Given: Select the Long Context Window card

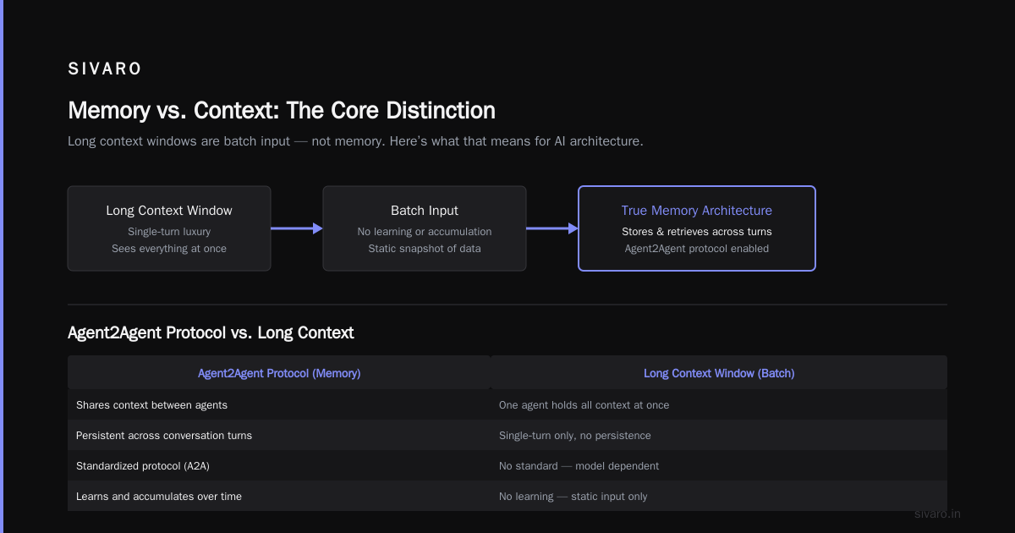Looking at the screenshot, I should point(169,228).
